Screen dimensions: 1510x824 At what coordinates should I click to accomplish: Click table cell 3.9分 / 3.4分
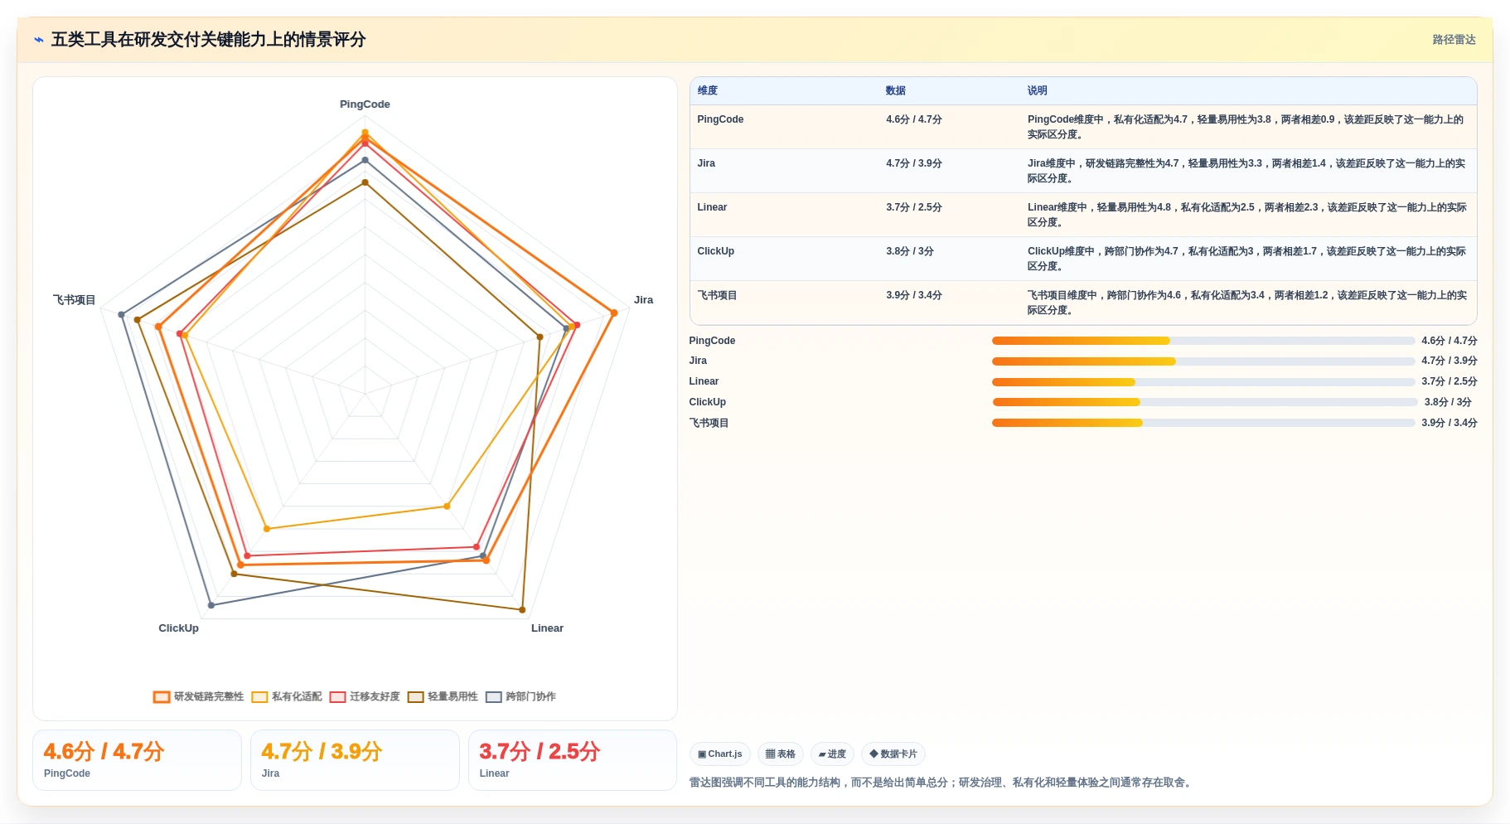tap(914, 295)
